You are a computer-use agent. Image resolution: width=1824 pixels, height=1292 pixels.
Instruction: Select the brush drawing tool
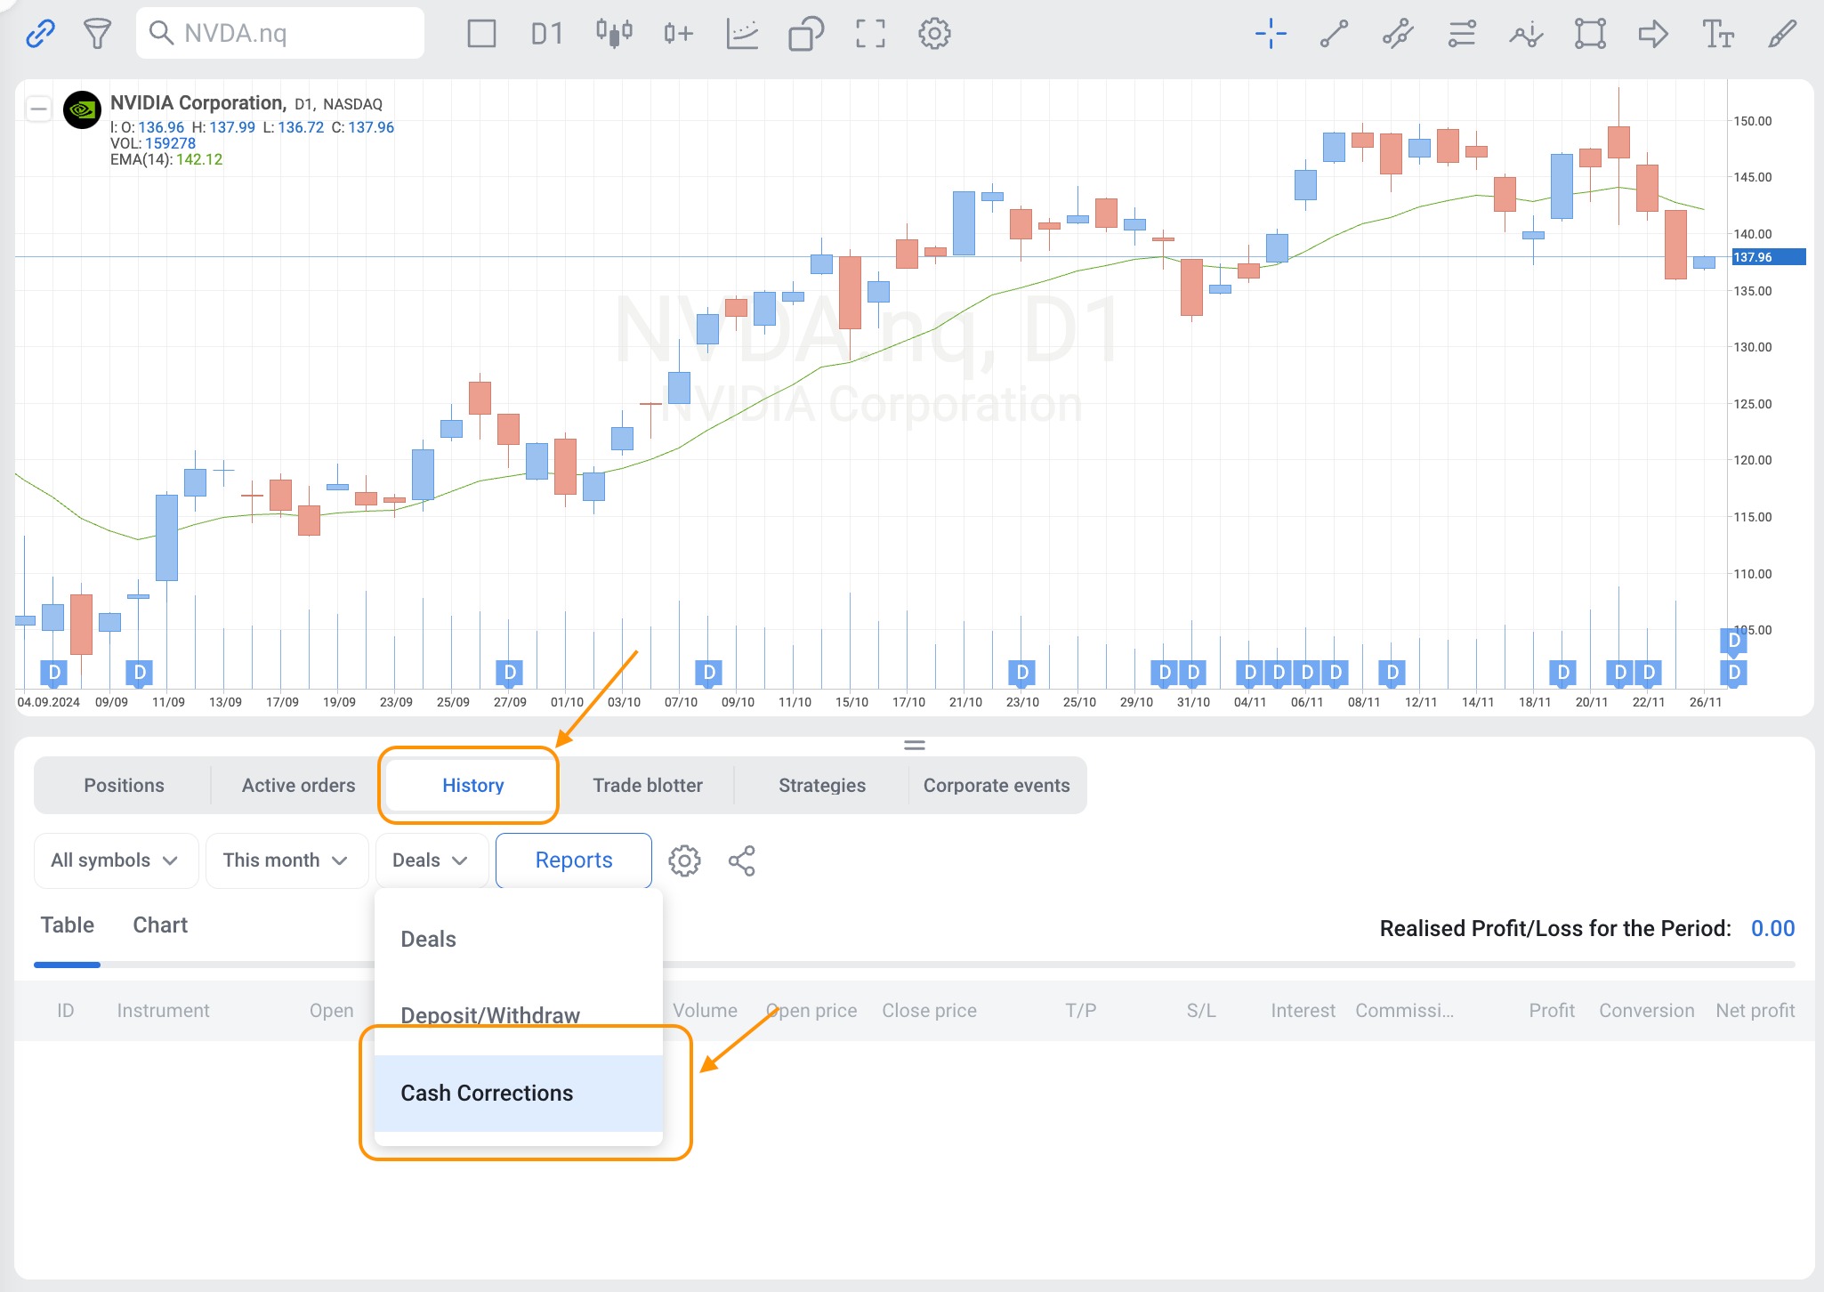click(1782, 34)
